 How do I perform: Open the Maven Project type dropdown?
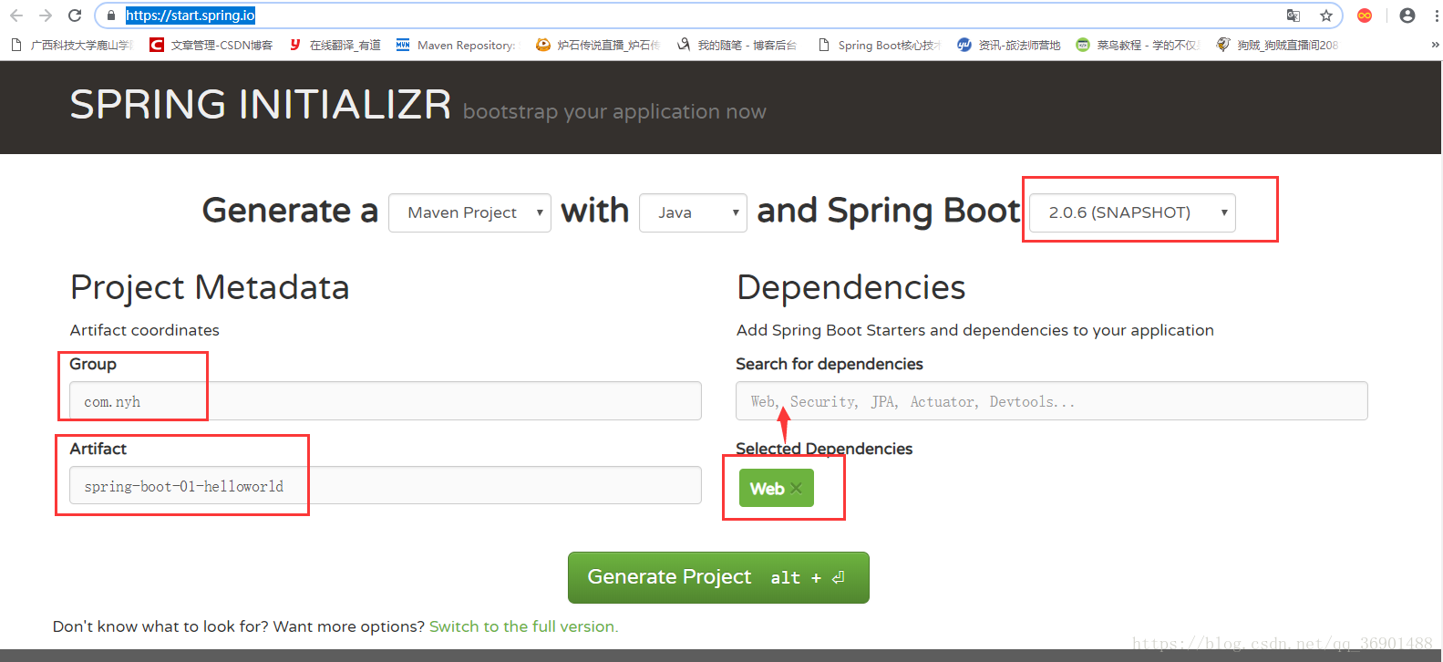469,212
